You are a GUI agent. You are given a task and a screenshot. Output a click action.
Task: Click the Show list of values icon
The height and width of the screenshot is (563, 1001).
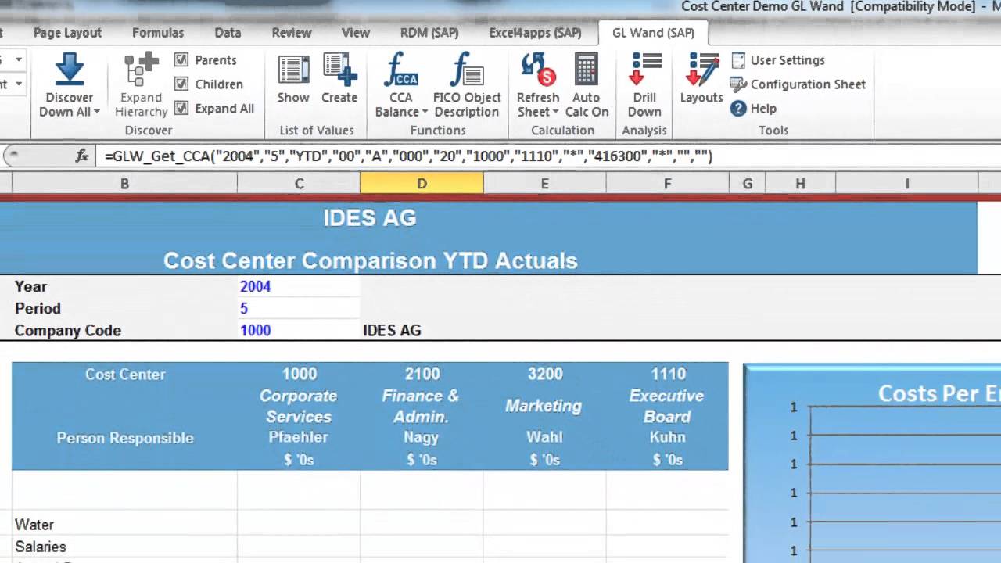(293, 69)
